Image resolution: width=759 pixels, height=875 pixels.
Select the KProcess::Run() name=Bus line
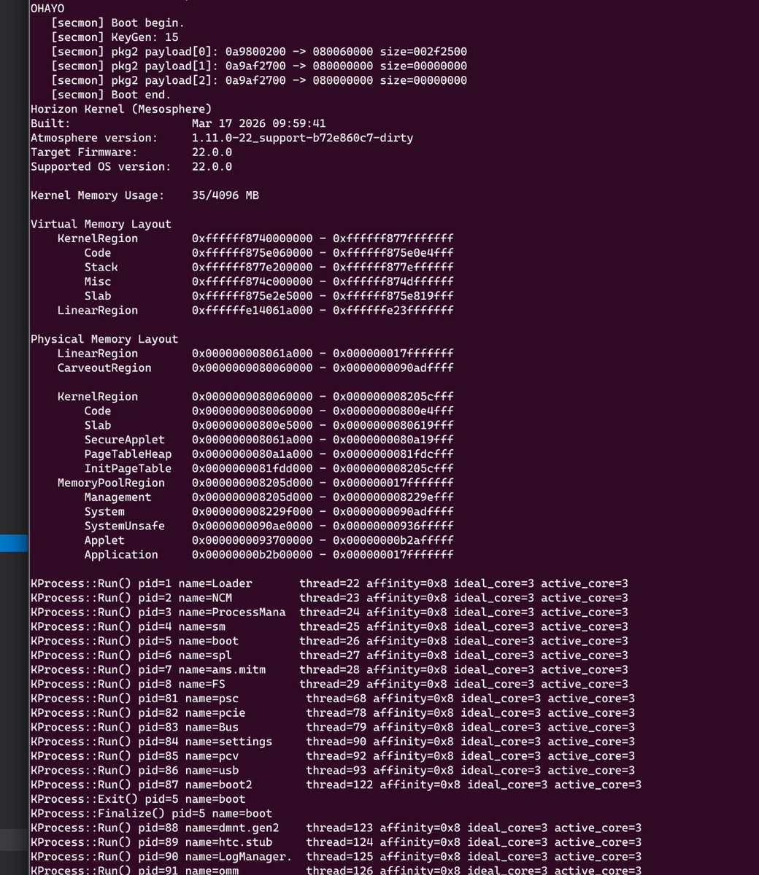(x=333, y=727)
